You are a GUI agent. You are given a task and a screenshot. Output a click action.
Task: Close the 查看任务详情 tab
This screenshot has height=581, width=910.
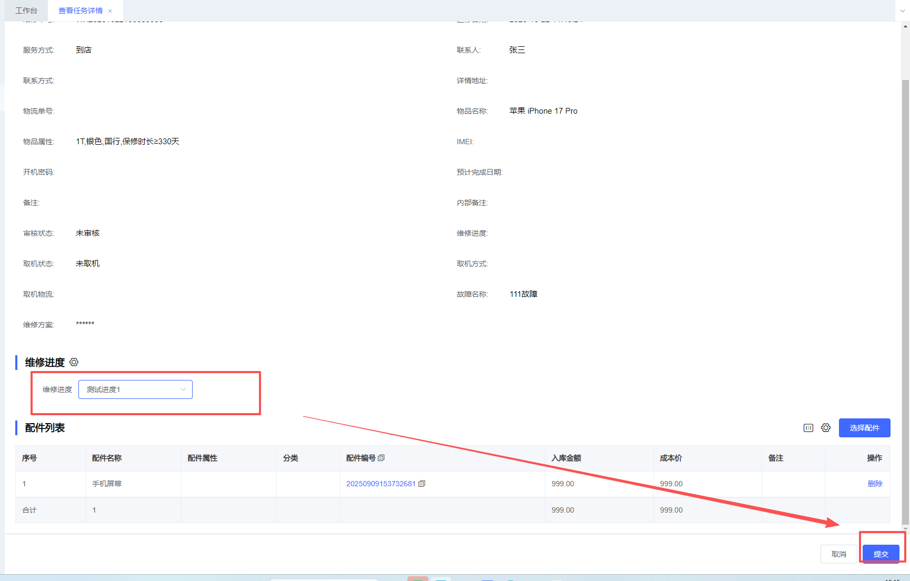pyautogui.click(x=110, y=11)
